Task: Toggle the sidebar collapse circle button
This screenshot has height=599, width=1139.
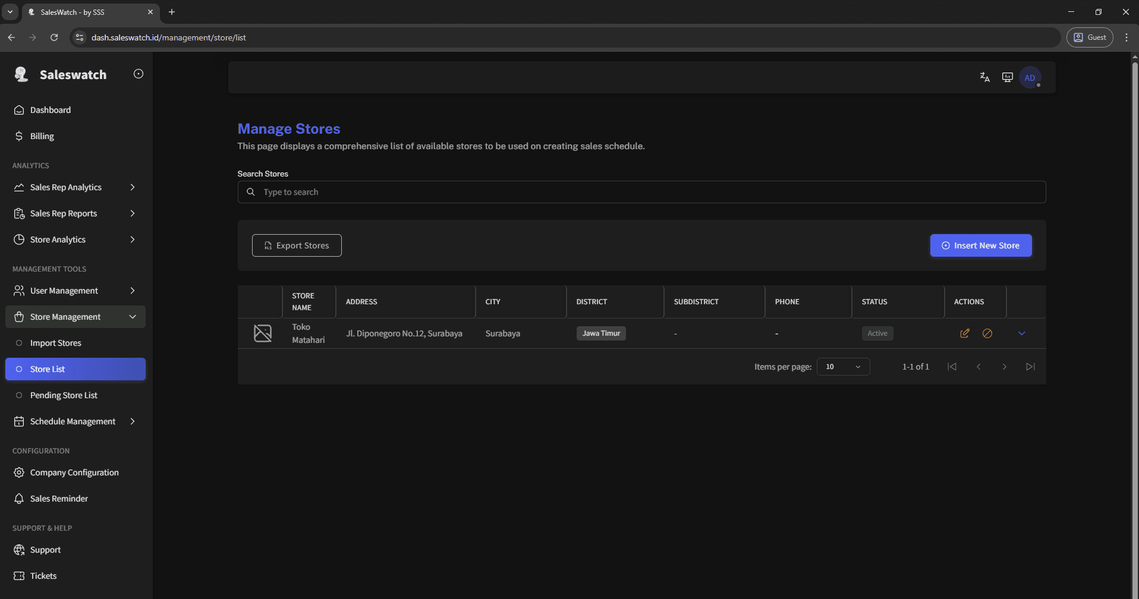Action: (x=139, y=74)
